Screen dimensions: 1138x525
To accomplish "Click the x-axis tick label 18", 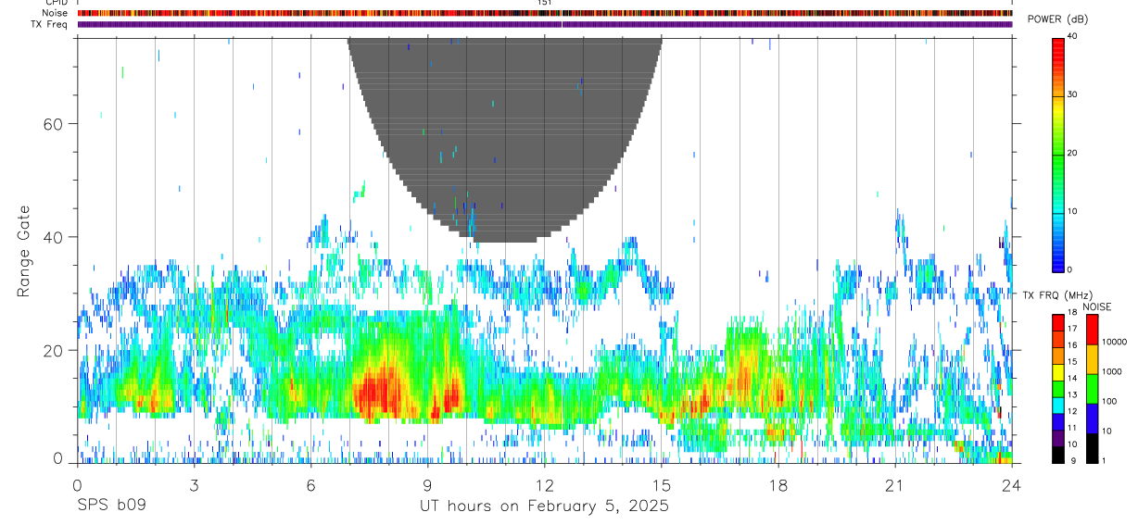I will [778, 486].
